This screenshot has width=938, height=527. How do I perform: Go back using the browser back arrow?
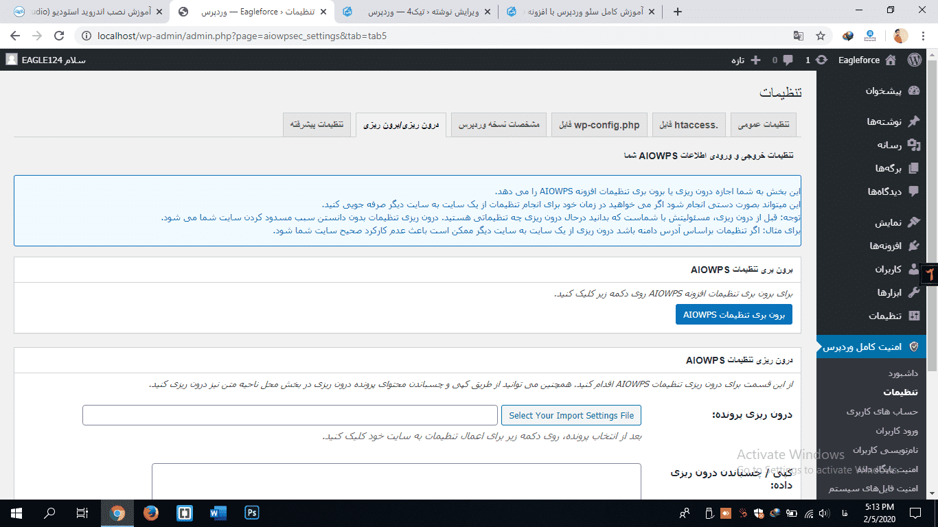[15, 36]
